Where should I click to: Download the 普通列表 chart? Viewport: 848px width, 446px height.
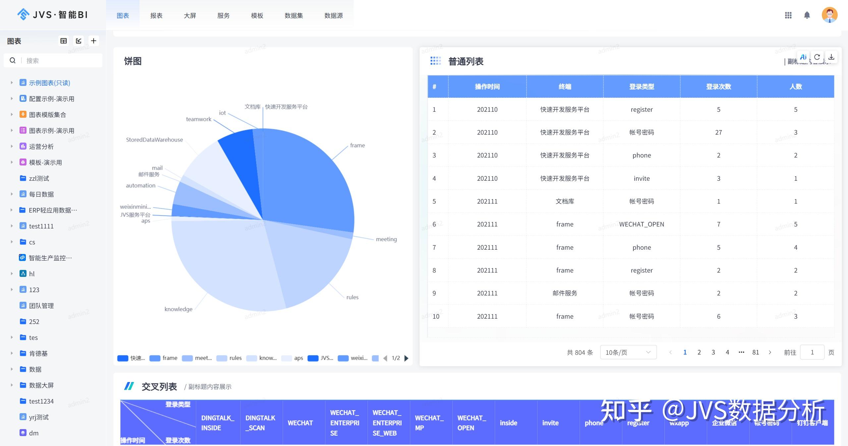(x=831, y=57)
